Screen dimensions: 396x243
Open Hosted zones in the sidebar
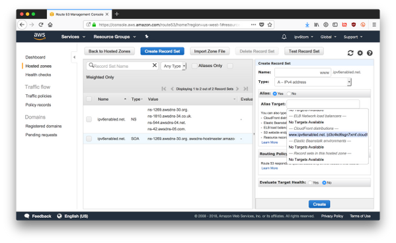pos(38,66)
